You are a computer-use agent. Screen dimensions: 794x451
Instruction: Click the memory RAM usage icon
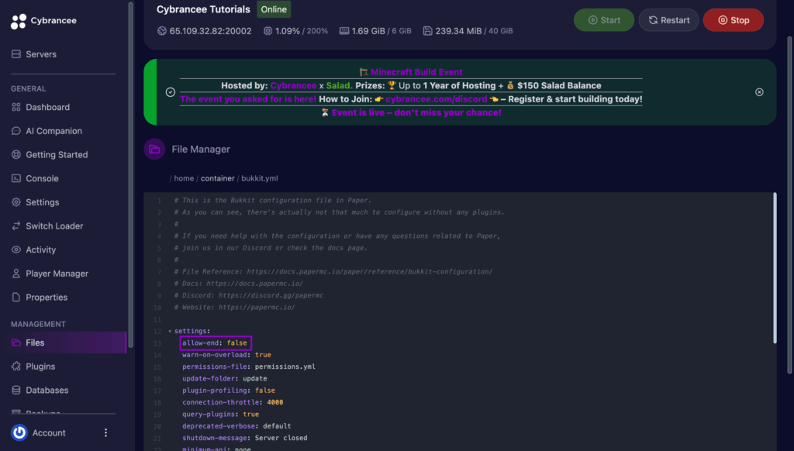click(343, 31)
